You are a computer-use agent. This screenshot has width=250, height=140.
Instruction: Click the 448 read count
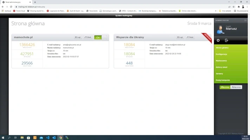(x=129, y=63)
